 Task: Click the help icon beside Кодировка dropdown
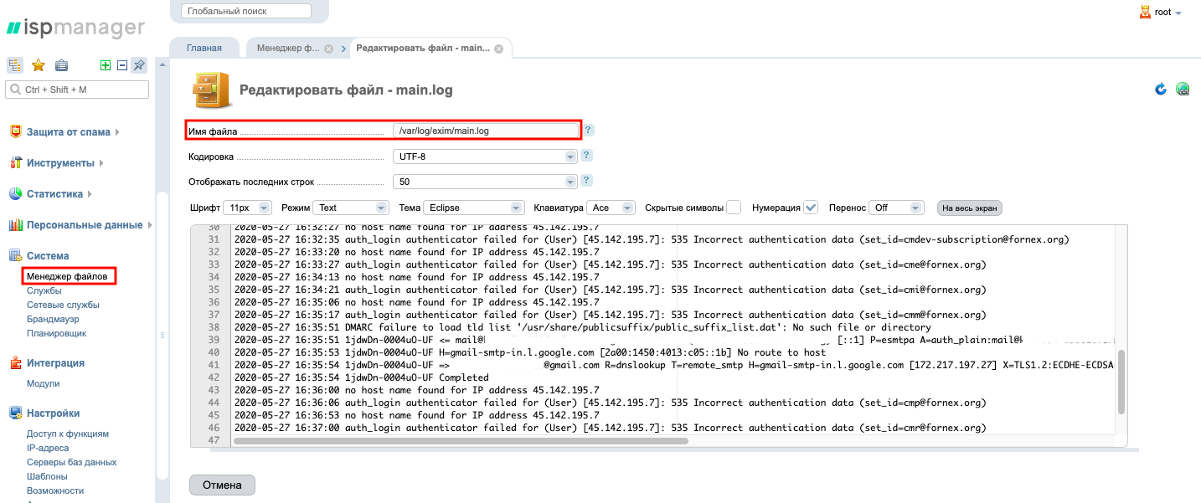point(586,156)
